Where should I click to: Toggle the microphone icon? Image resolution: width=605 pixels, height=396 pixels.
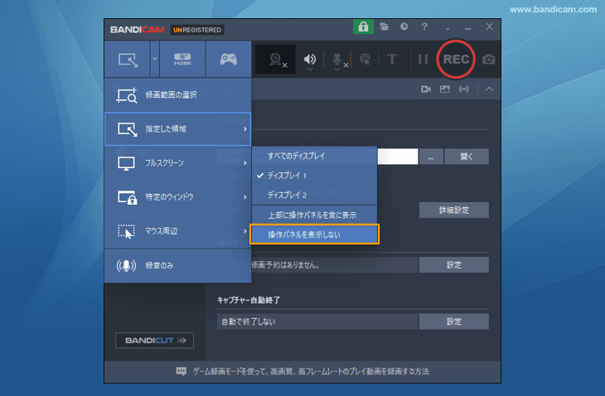336,59
